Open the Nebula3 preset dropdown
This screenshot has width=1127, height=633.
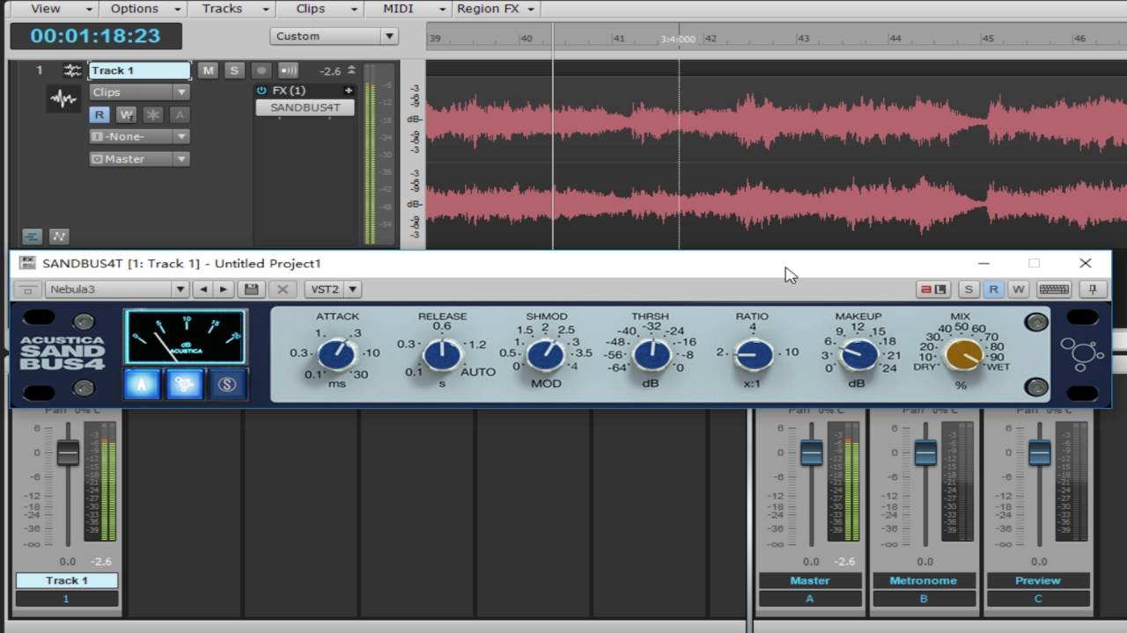pos(117,289)
